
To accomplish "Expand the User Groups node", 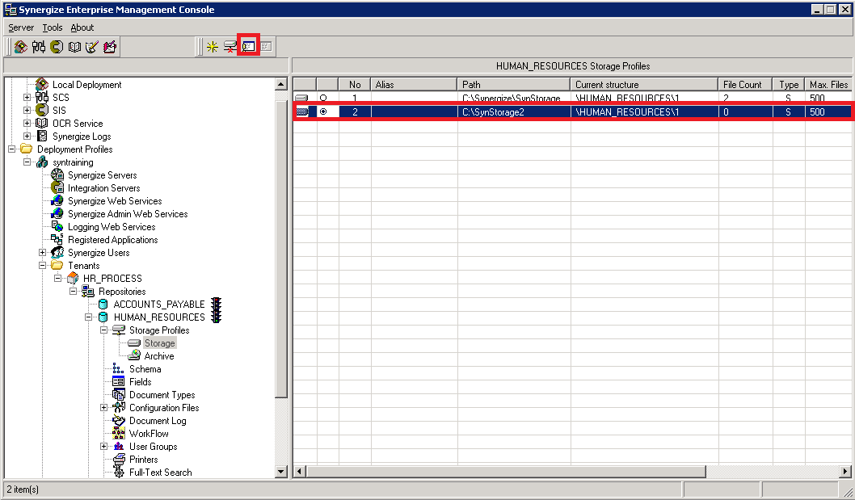I will click(103, 447).
